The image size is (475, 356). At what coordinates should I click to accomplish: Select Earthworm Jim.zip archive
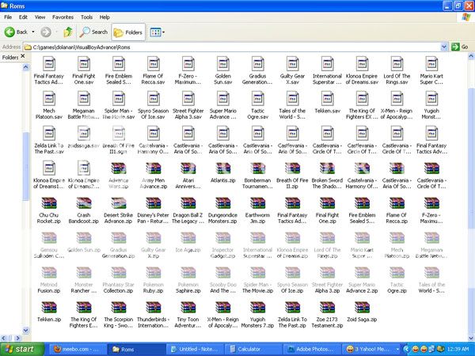click(257, 210)
